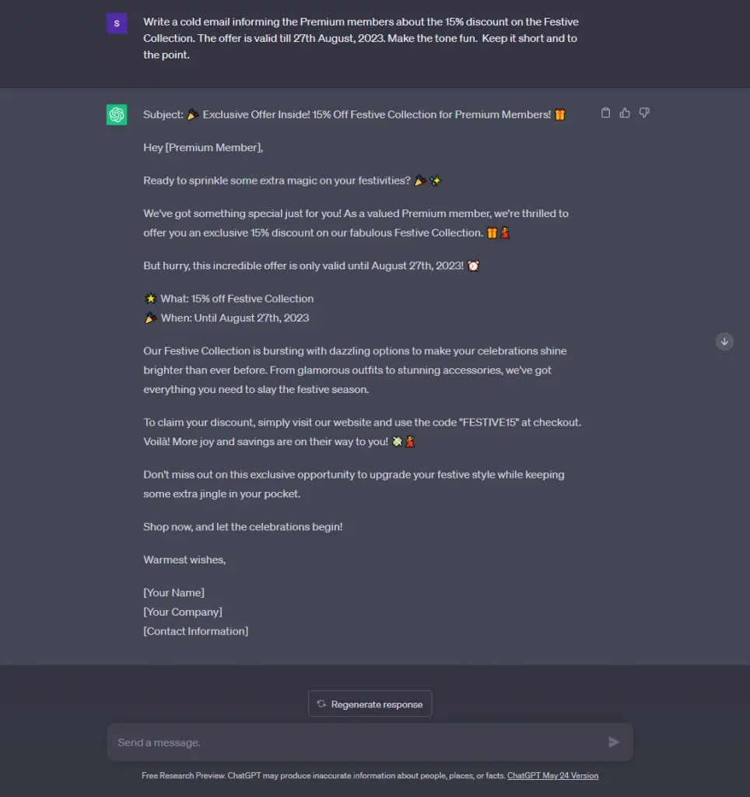Click the "[Contact Information]" placeholder text
The image size is (750, 797).
tap(195, 631)
